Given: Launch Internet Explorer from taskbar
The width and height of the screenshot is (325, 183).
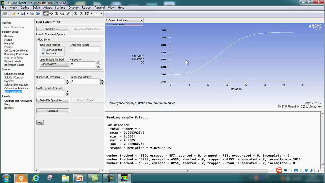Looking at the screenshot, I should [36, 178].
